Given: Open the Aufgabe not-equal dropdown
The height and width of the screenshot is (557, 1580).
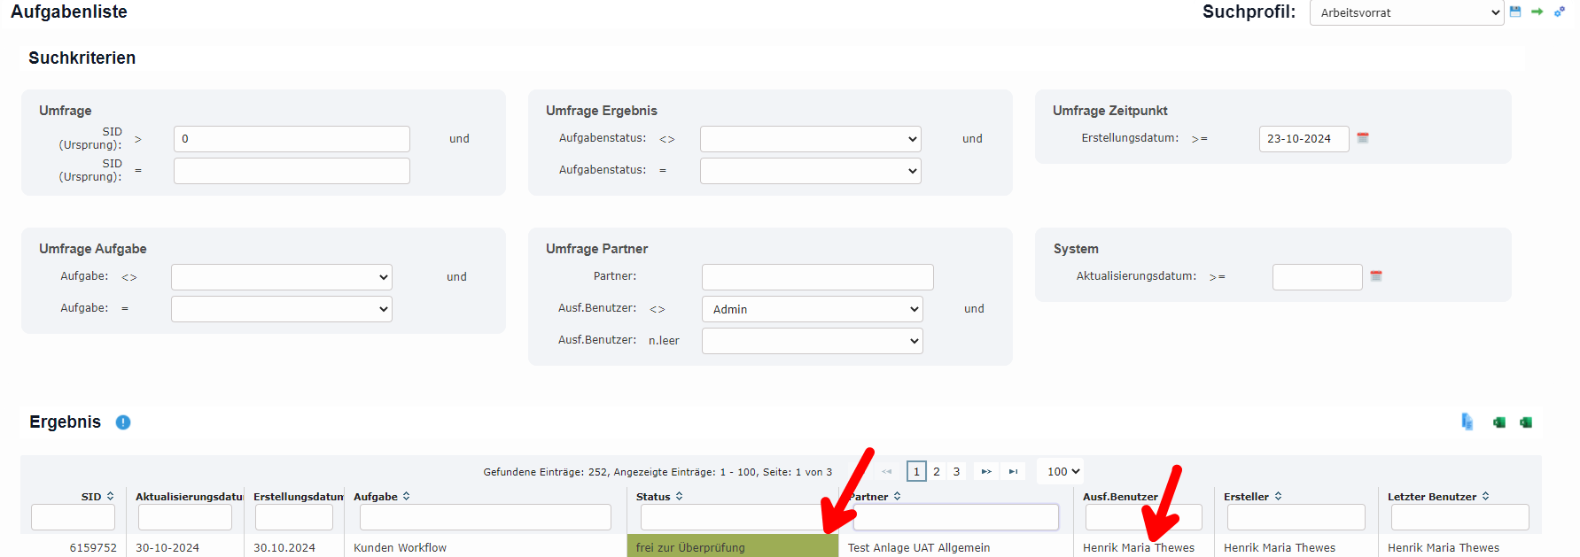Looking at the screenshot, I should [282, 277].
